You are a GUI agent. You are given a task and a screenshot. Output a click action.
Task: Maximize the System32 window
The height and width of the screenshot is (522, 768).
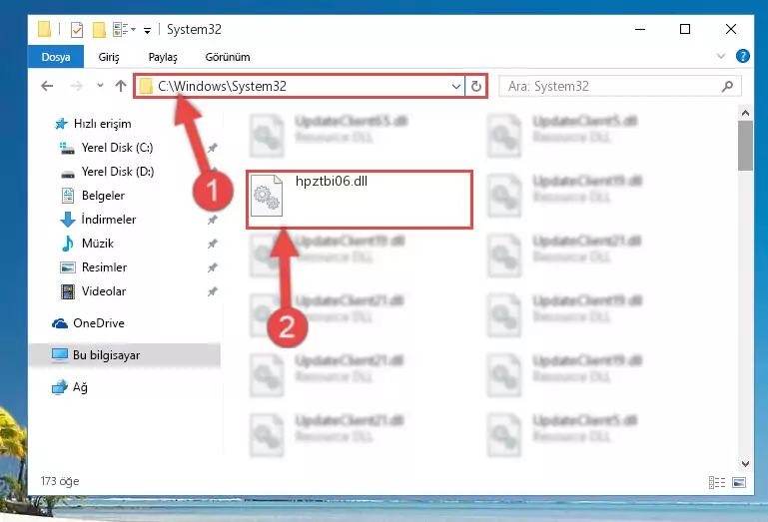685,29
